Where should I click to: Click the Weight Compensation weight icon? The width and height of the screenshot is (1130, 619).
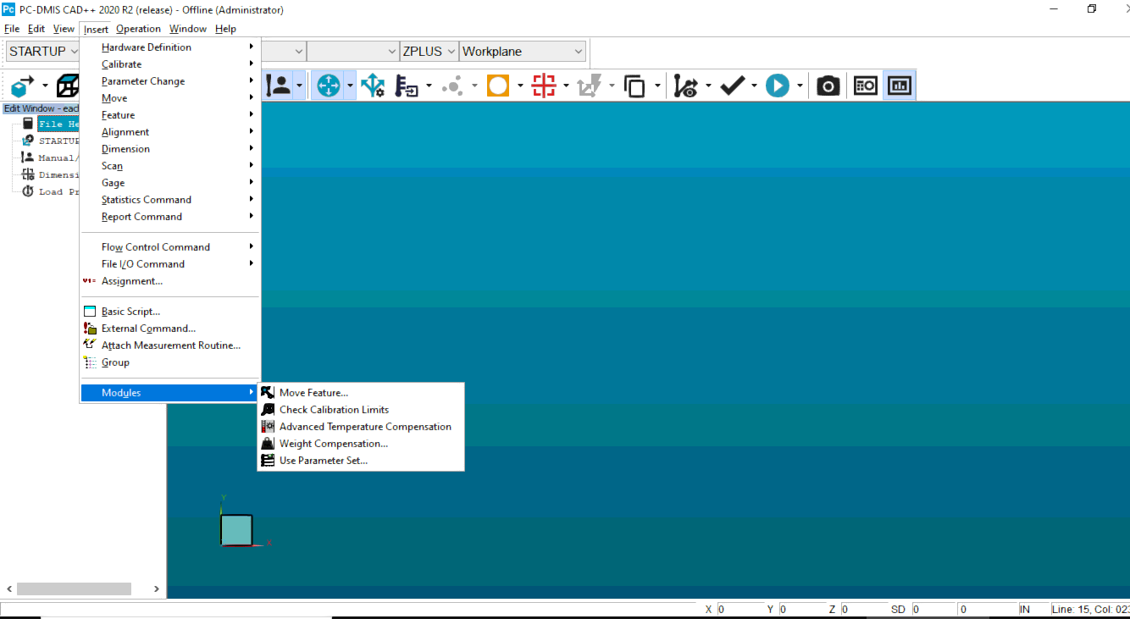click(268, 443)
